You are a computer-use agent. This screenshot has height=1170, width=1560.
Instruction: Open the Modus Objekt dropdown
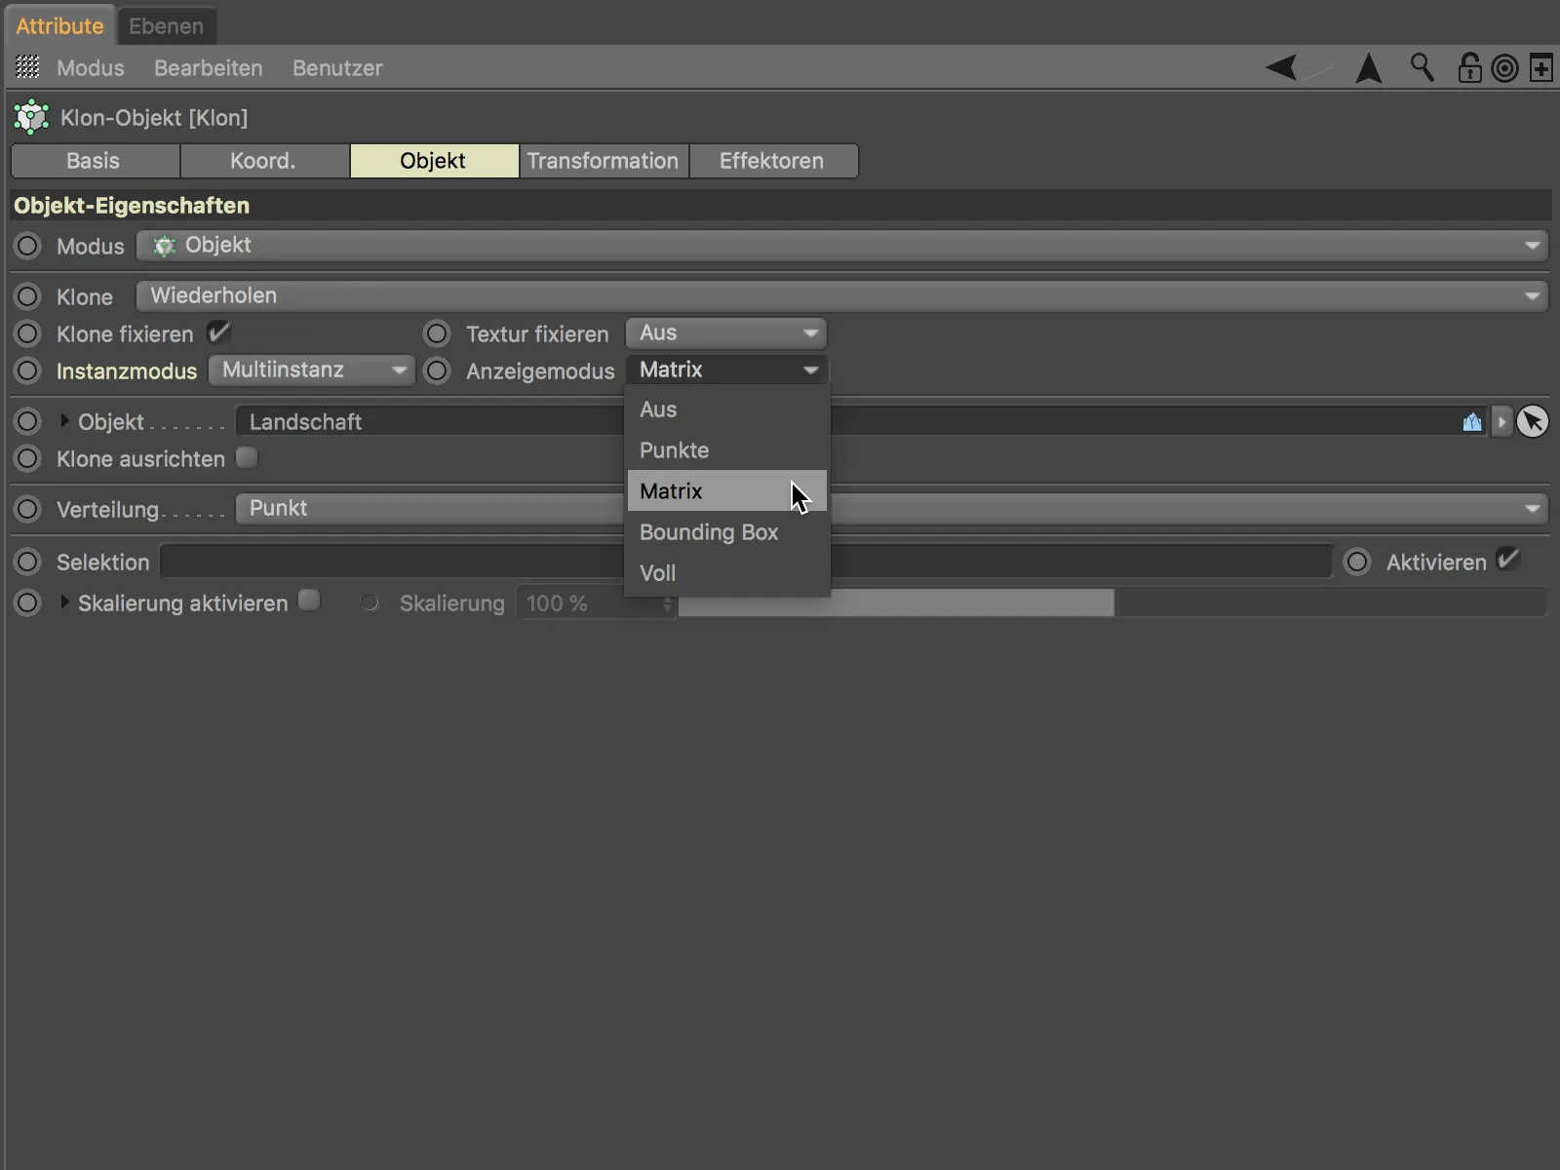[x=841, y=246]
